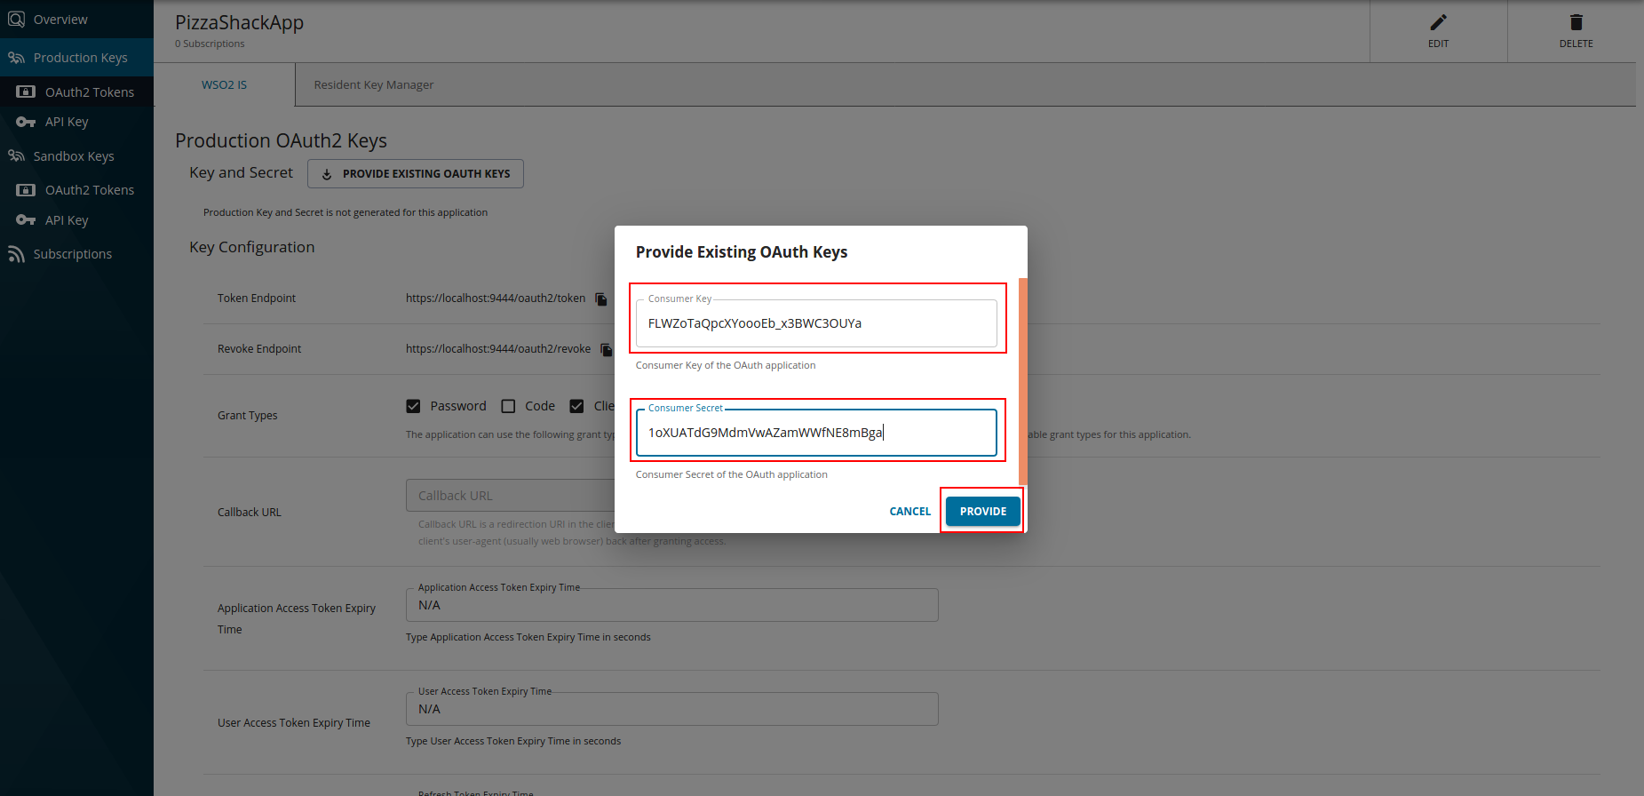Viewport: 1644px width, 796px height.
Task: Click Sandbox OAuth2 Tokens sidebar icon
Action: pos(26,190)
